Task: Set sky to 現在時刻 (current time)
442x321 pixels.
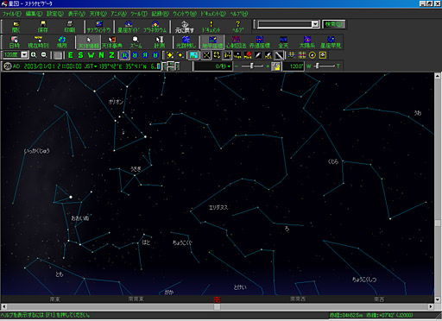Action: 38,42
